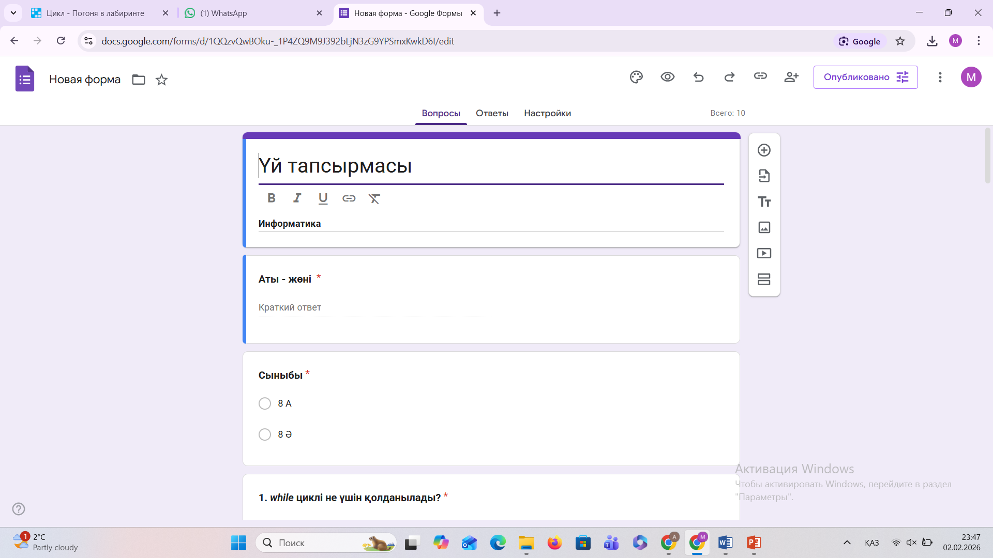Import questions from sidebar icon
This screenshot has height=558, width=993.
[764, 176]
